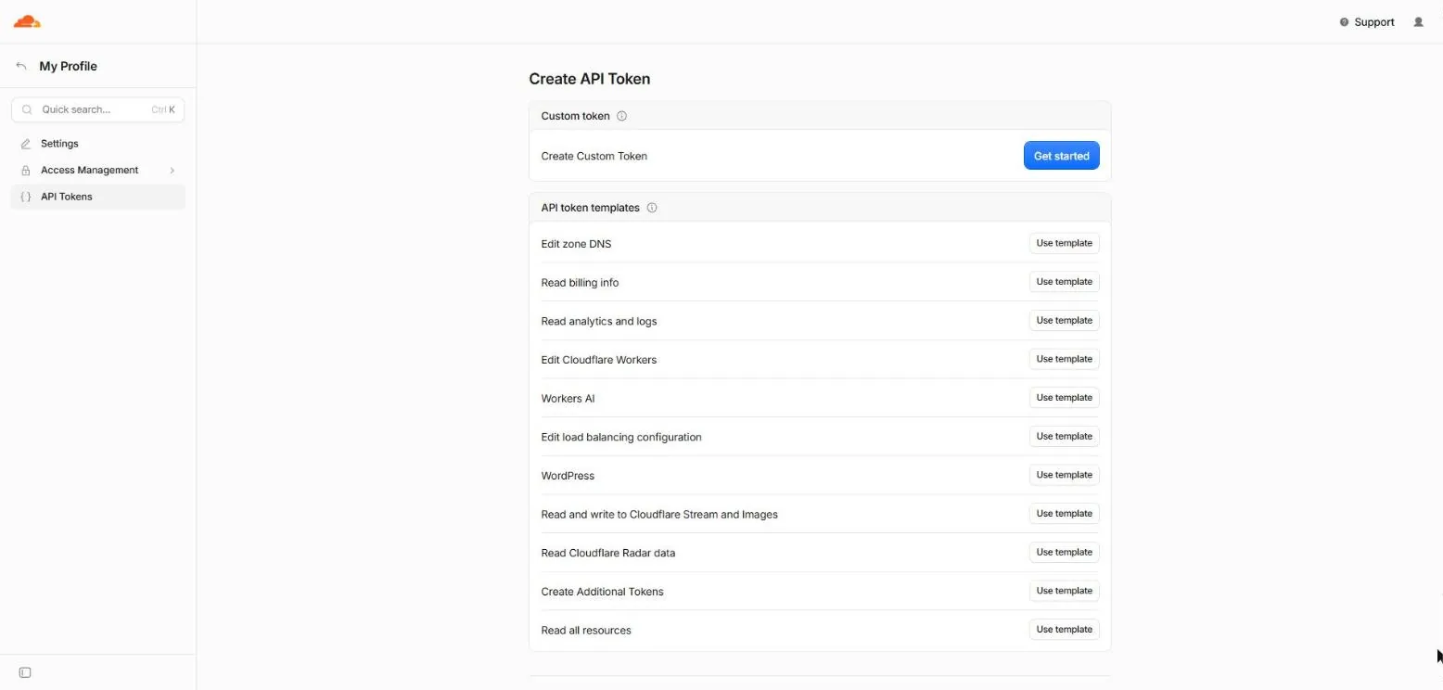Image resolution: width=1443 pixels, height=690 pixels.
Task: Click the WordPress row text
Action: [568, 476]
